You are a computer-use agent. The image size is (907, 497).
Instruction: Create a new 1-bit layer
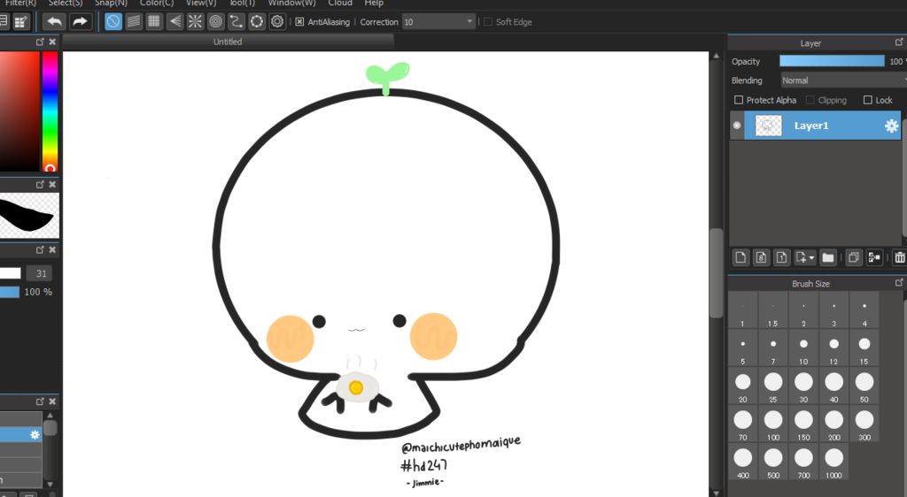pos(781,257)
